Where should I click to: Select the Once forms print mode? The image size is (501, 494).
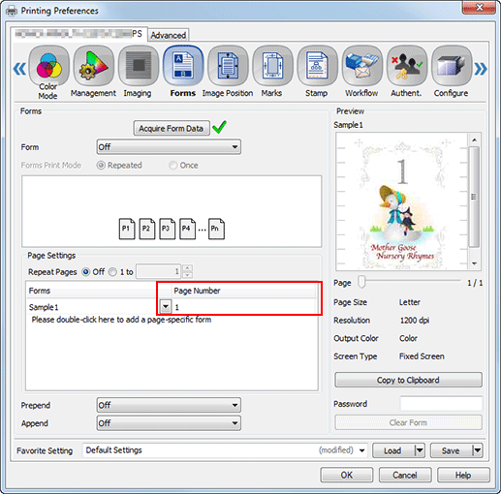point(173,166)
